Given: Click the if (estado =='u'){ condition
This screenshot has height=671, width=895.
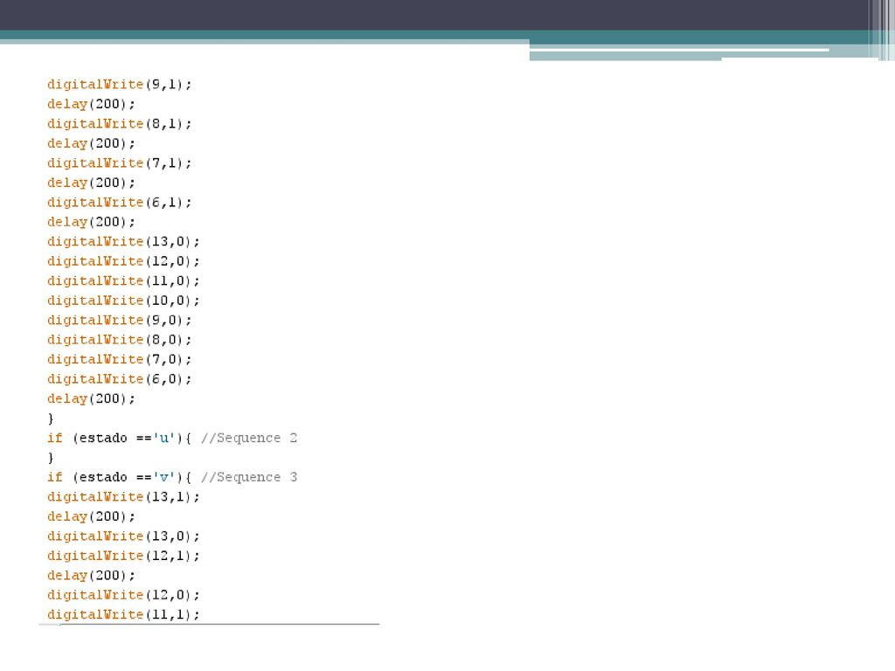Looking at the screenshot, I should point(120,439).
